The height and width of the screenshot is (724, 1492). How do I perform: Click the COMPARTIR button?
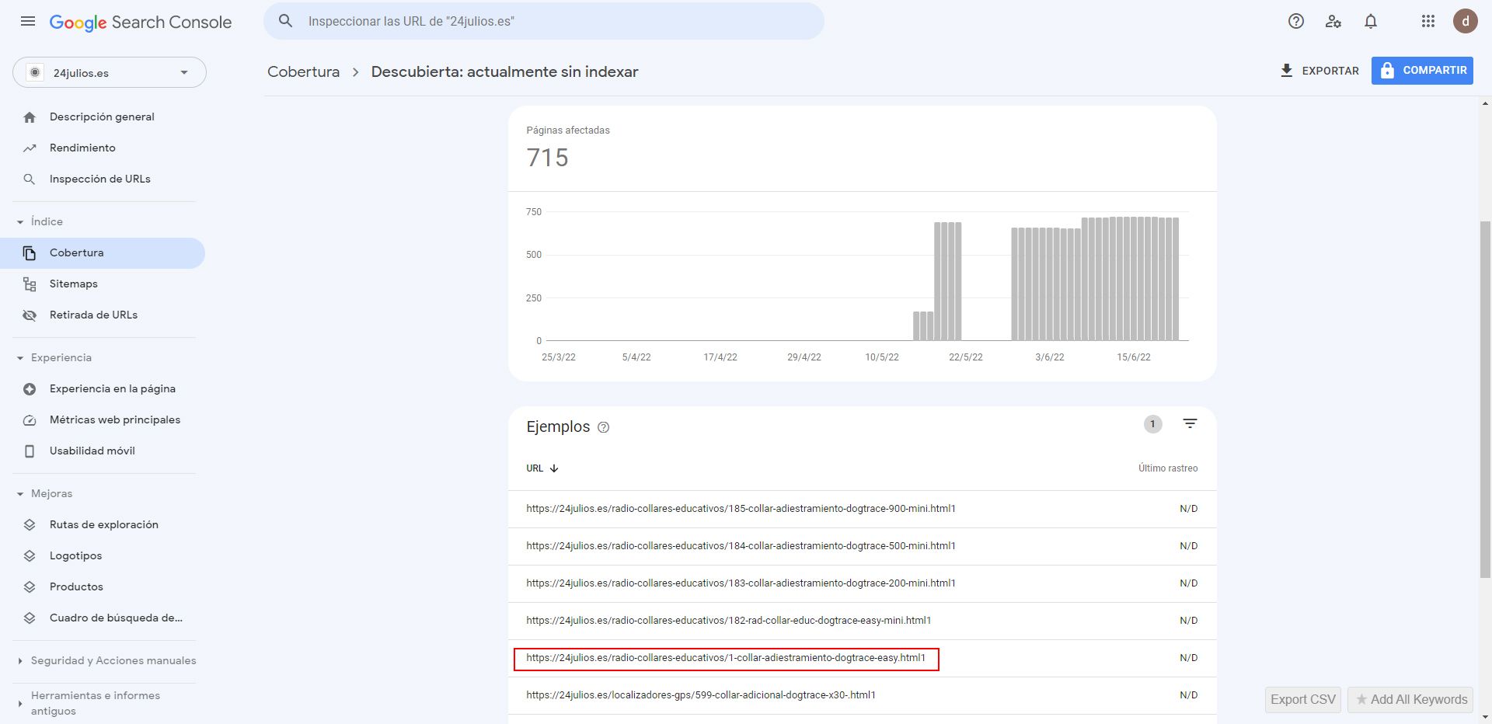point(1422,71)
